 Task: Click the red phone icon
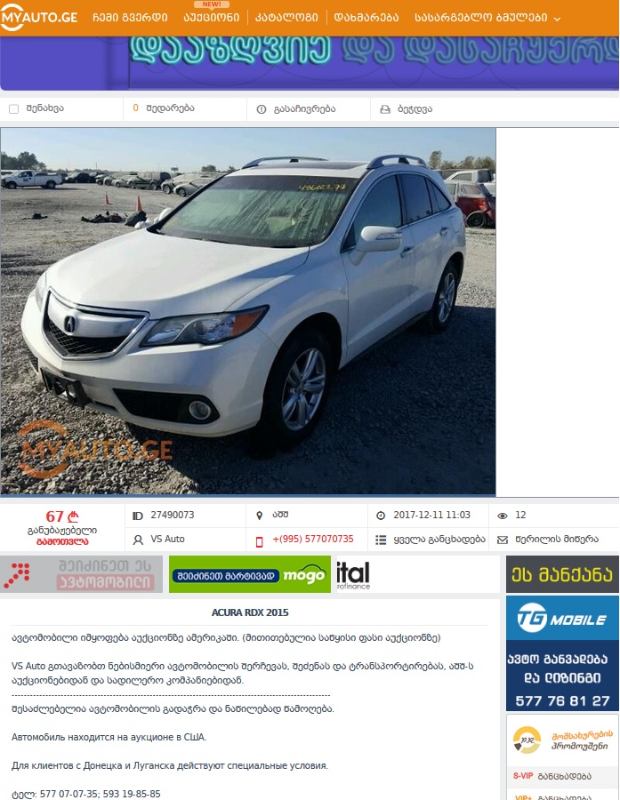[260, 541]
